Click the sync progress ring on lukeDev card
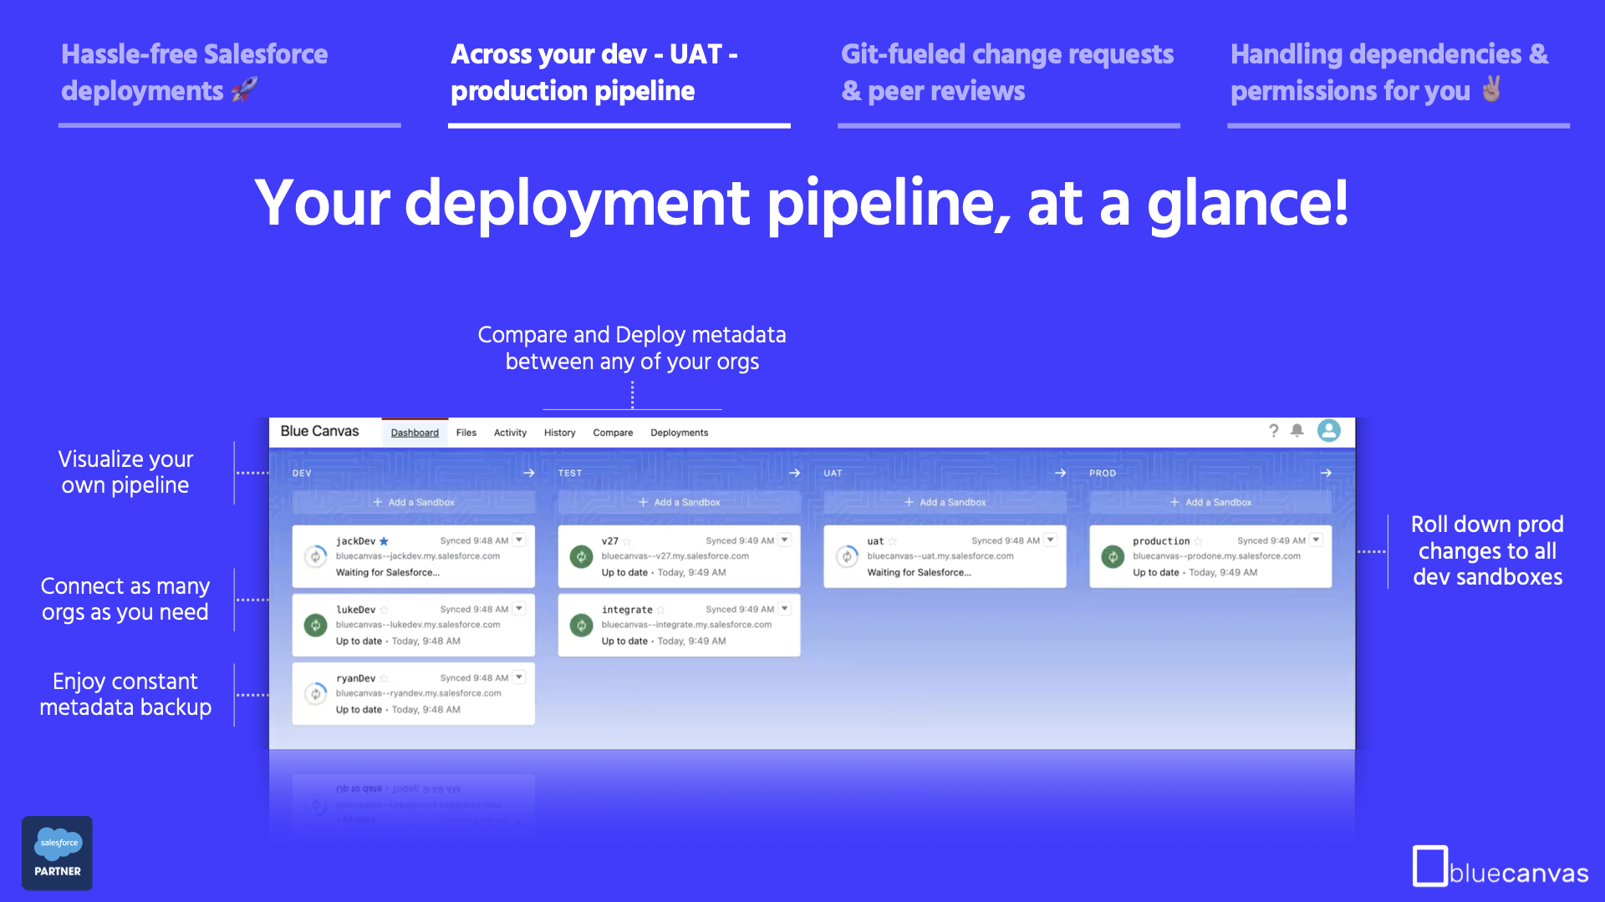The image size is (1605, 902). [315, 625]
